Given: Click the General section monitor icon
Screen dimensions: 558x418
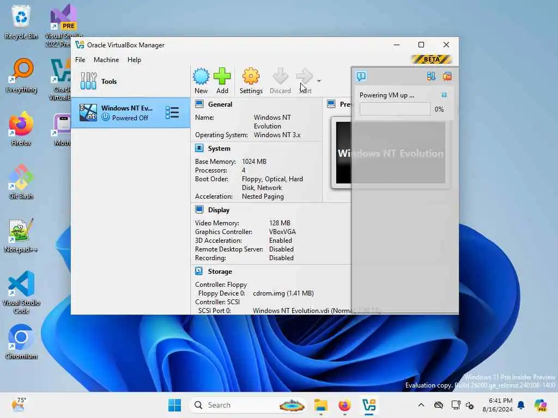Looking at the screenshot, I should (199, 104).
